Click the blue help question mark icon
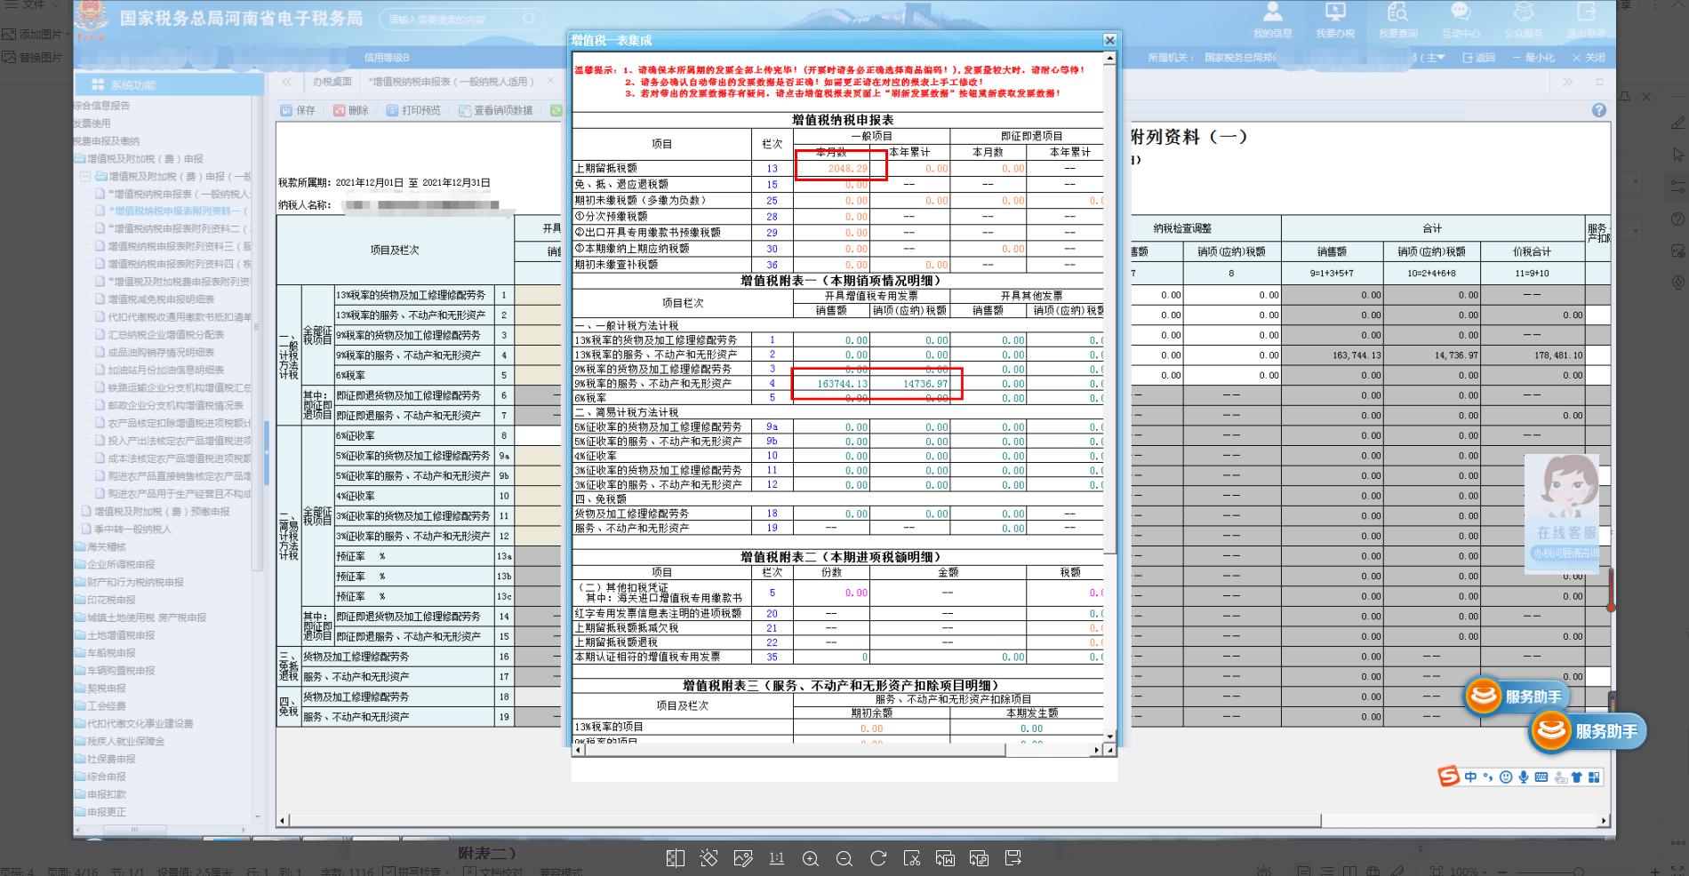The width and height of the screenshot is (1689, 876). (1599, 110)
